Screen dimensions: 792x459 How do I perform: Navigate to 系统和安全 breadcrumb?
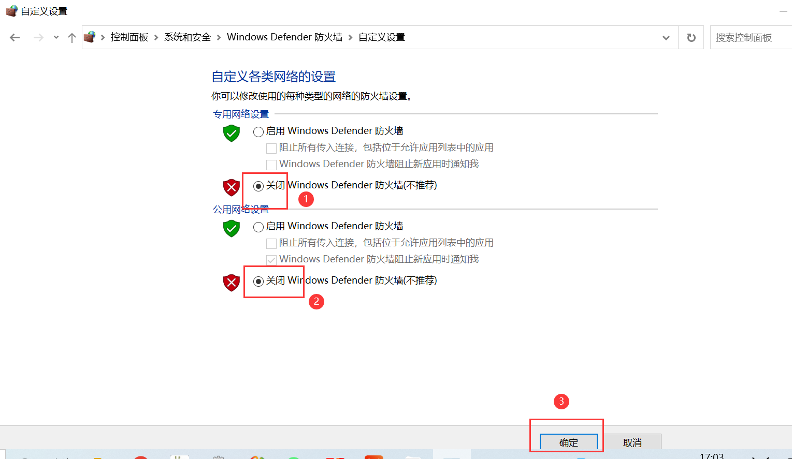click(188, 37)
